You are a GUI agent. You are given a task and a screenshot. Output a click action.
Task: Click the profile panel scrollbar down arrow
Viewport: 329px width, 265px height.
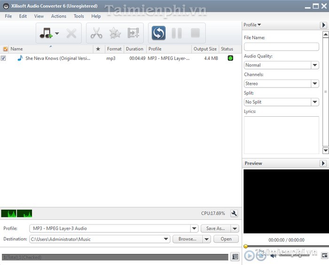pyautogui.click(x=325, y=151)
